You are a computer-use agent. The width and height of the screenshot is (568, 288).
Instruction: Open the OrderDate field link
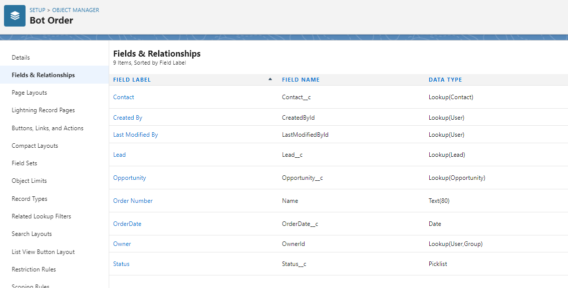(x=127, y=224)
